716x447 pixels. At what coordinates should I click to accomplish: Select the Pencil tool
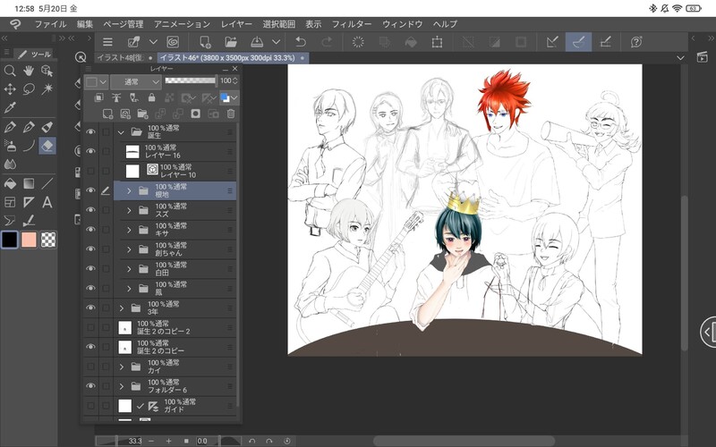[29, 127]
